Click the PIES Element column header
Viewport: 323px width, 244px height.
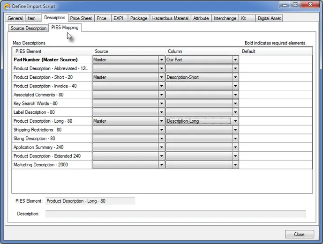point(29,51)
